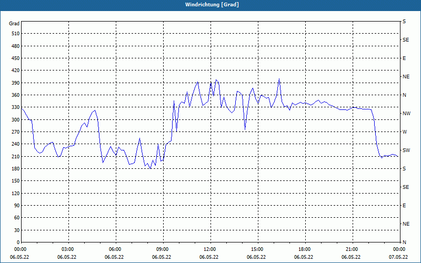Click the 03:00 time label

point(67,249)
